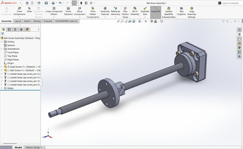Viewport: 243px width, 149px height.
Task: Click Insert Components
Action: point(19,11)
